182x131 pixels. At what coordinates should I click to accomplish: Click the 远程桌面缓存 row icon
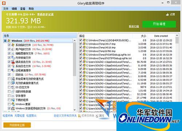point(13,70)
